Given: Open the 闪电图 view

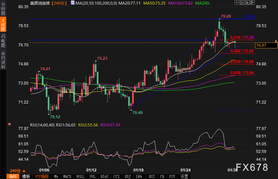Looking at the screenshot, I should pos(3,41).
